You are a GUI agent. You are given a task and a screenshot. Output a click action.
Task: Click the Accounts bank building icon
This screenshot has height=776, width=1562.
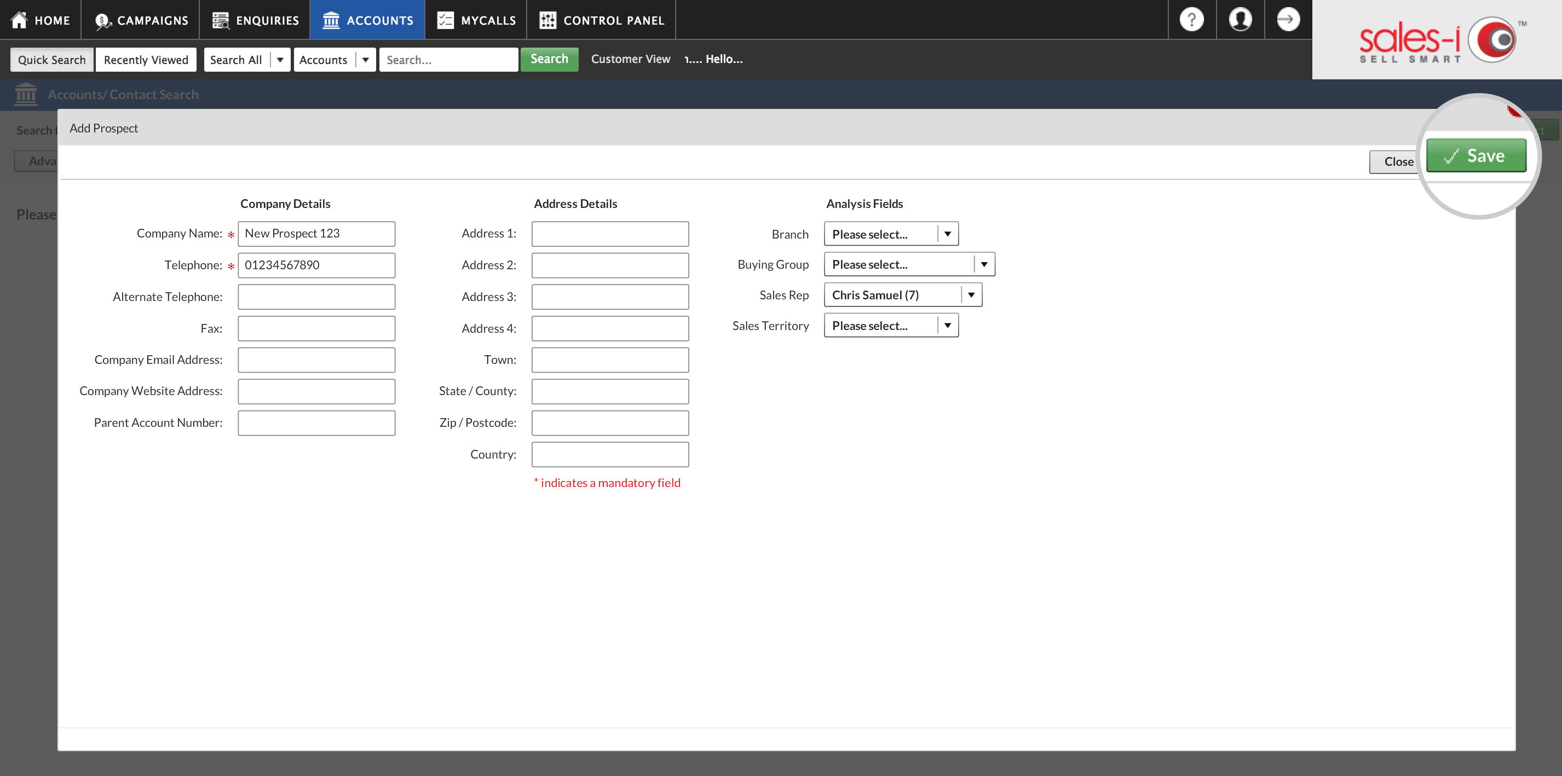tap(331, 20)
